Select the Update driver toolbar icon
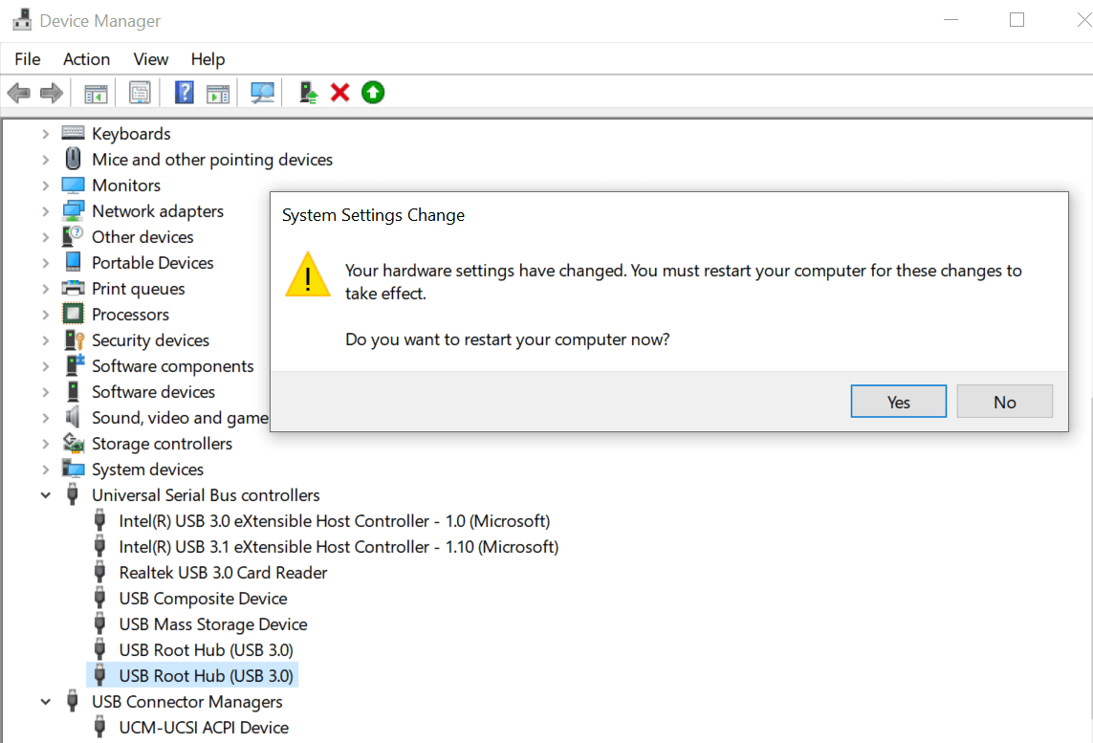The image size is (1093, 743). coord(307,92)
